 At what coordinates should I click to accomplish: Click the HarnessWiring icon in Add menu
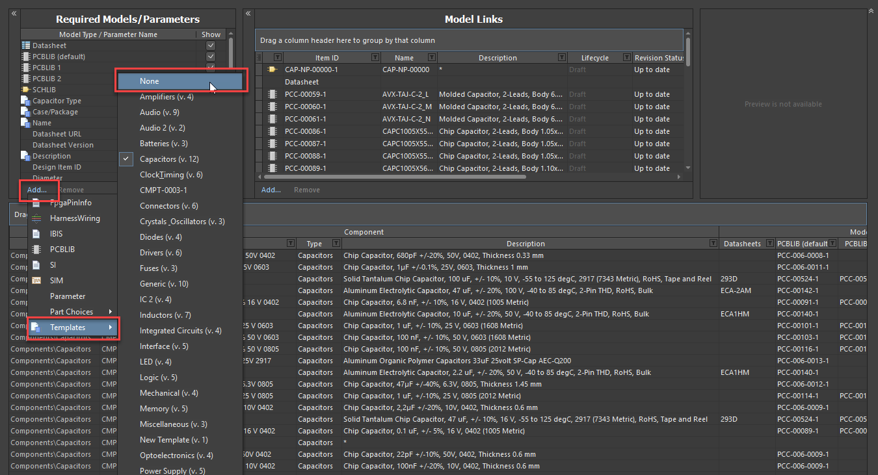[37, 218]
